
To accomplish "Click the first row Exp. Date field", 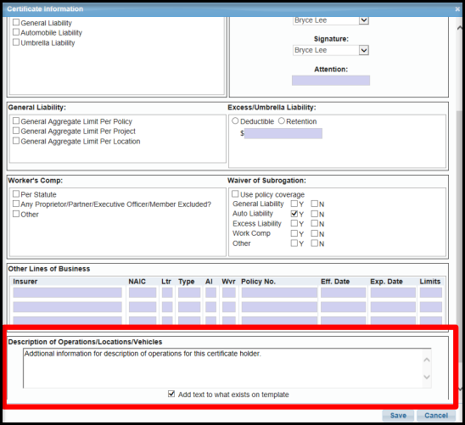I will (x=393, y=293).
